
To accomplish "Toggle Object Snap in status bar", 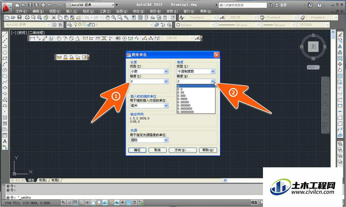I will [x=93, y=203].
